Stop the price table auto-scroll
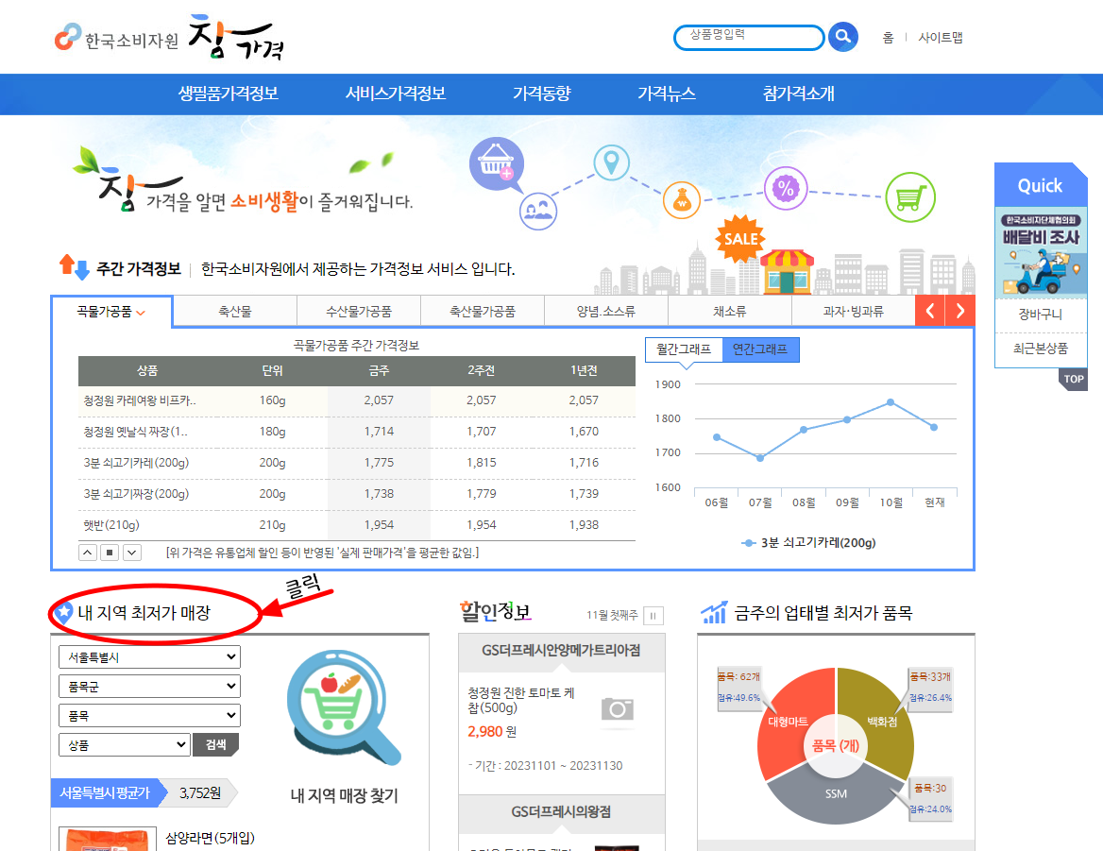The image size is (1103, 851). click(x=108, y=552)
